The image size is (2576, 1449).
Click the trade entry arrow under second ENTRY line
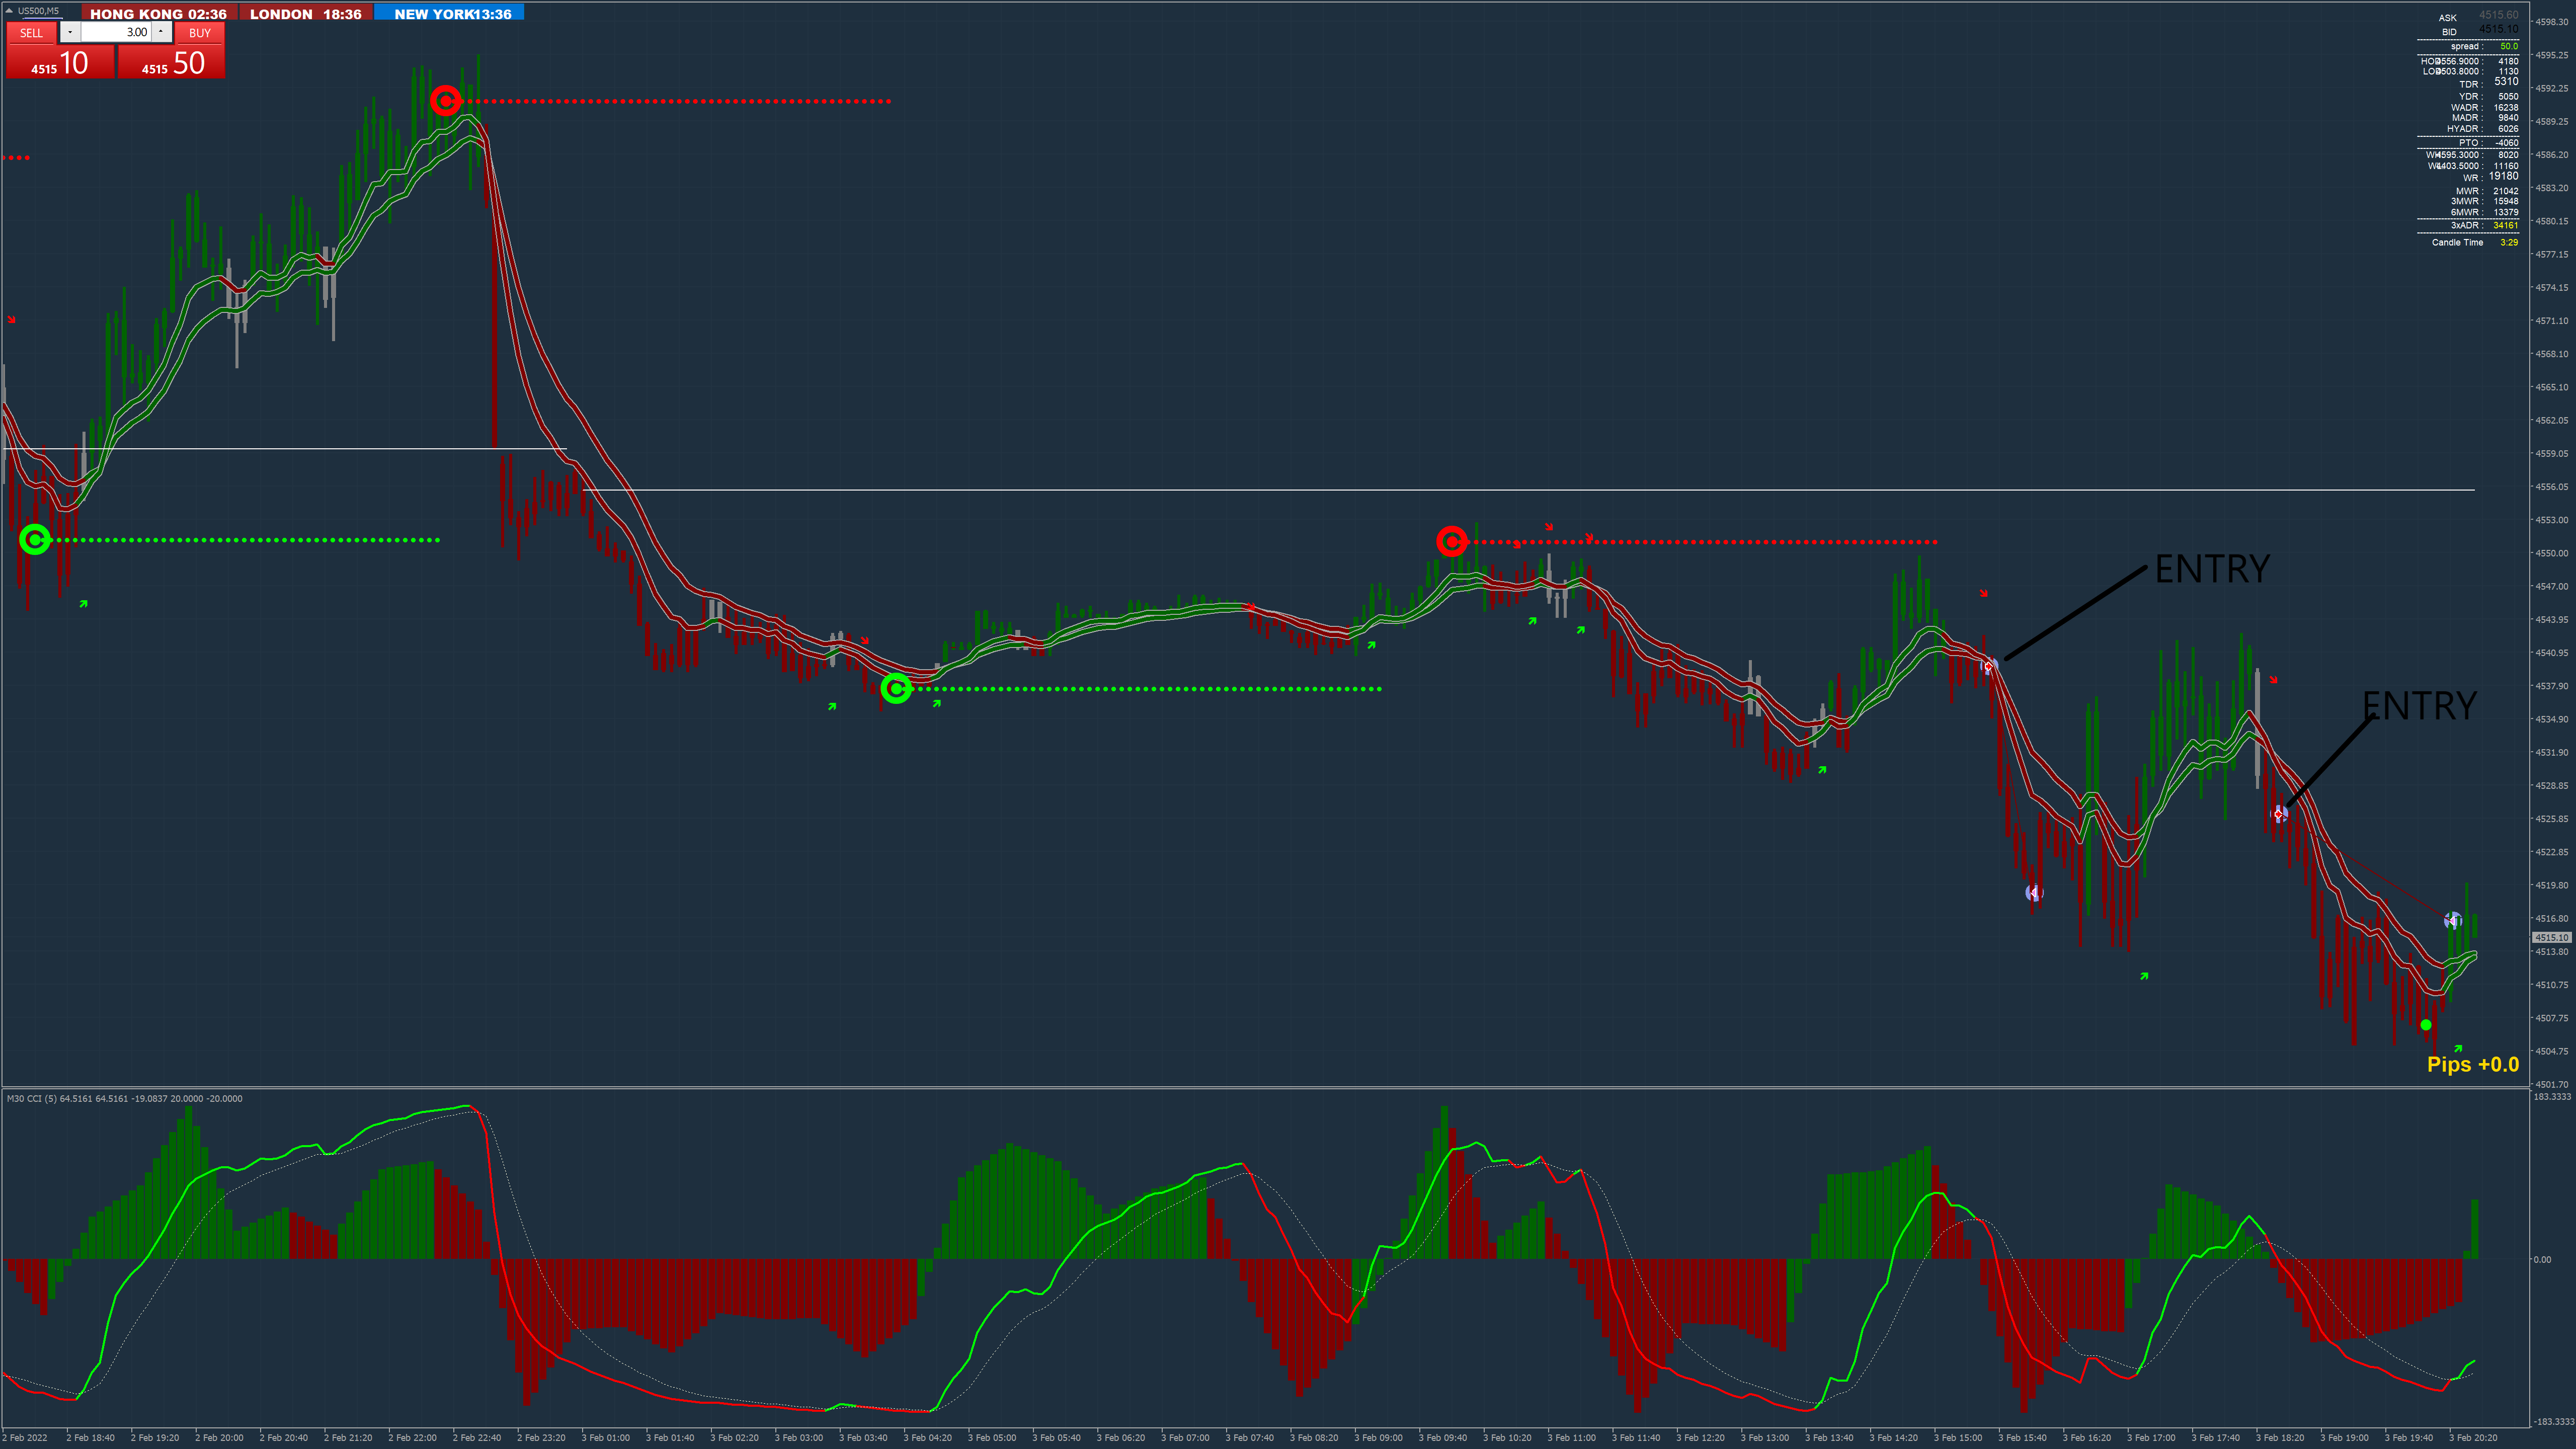coord(2280,814)
